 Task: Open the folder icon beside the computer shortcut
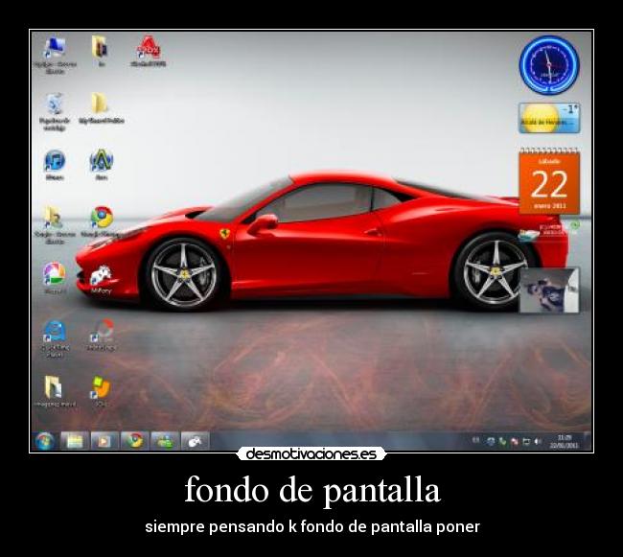pyautogui.click(x=101, y=52)
